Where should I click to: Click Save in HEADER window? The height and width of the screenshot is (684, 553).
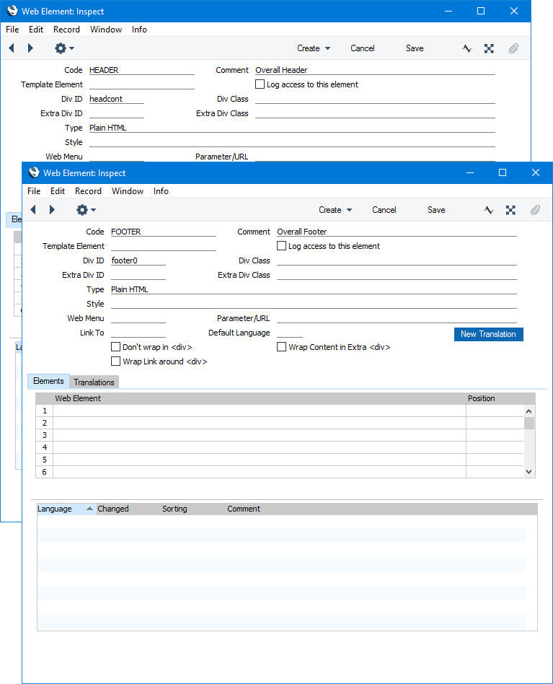tap(415, 48)
